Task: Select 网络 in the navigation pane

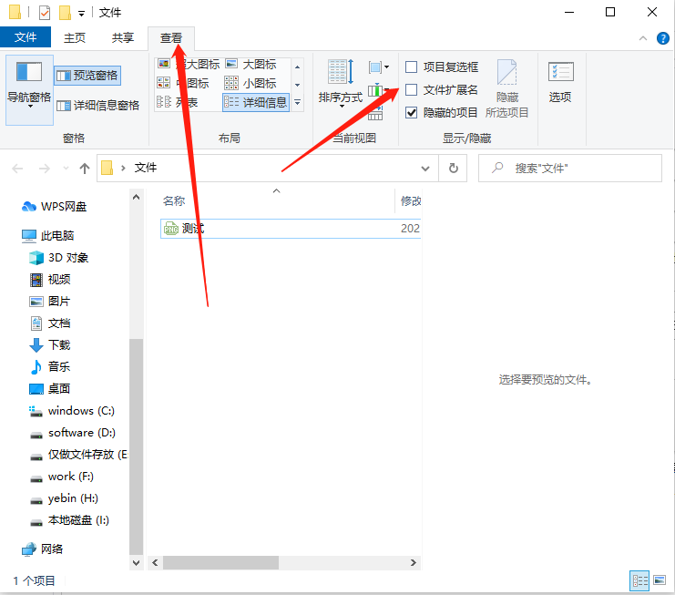Action: point(43,549)
